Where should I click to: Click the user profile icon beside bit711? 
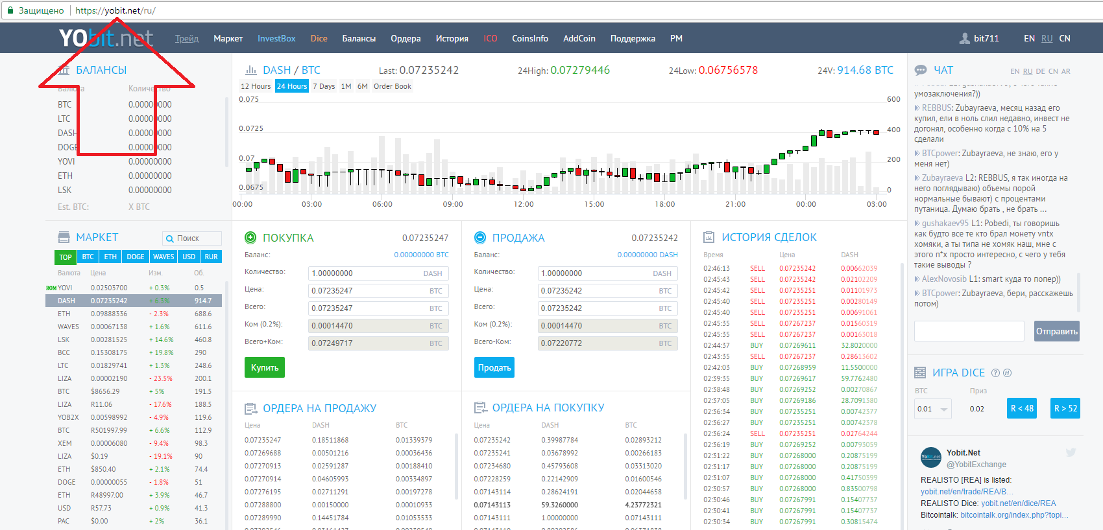(965, 38)
